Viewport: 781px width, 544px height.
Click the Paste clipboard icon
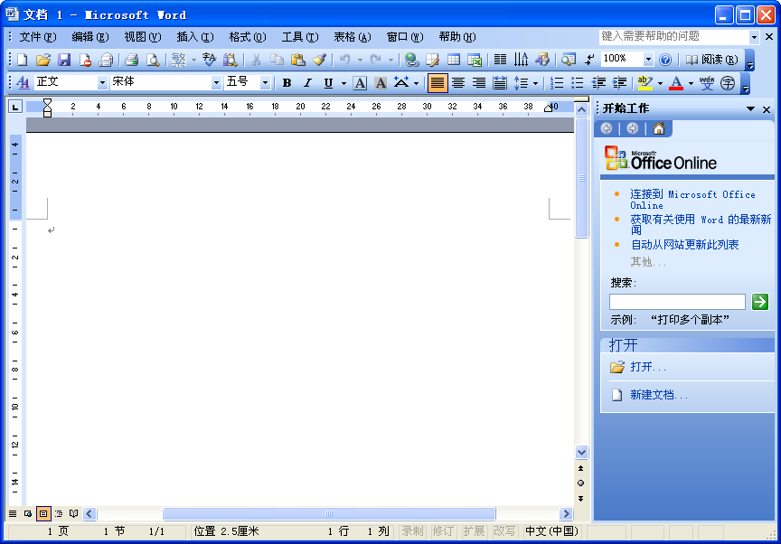pyautogui.click(x=298, y=60)
